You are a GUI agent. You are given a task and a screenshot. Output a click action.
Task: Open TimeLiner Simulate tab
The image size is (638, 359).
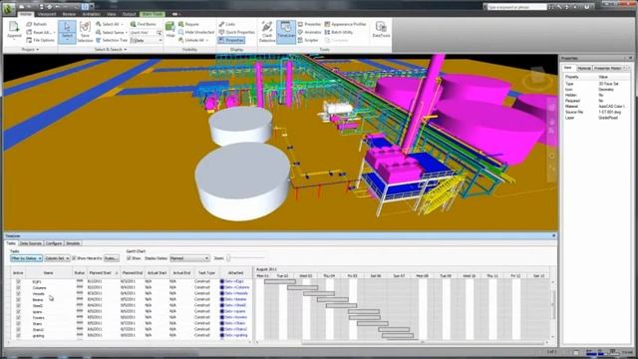(x=73, y=243)
